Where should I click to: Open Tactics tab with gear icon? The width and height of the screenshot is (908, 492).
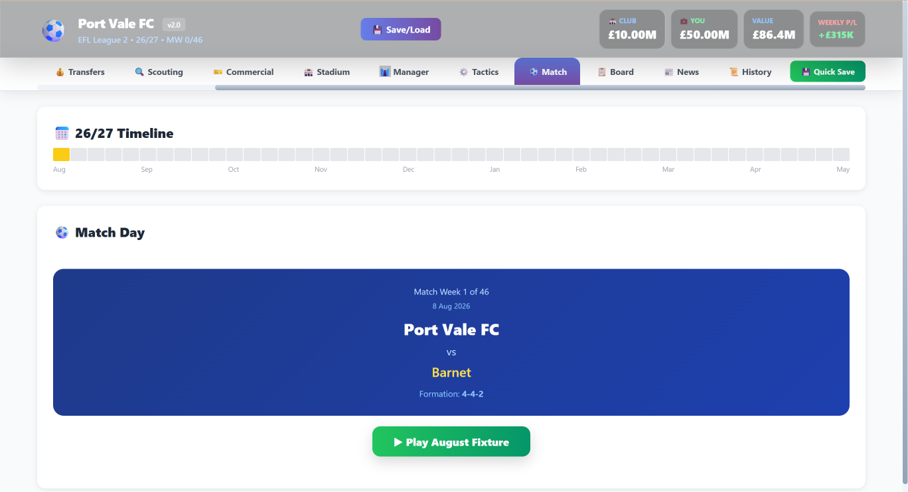[x=479, y=72]
